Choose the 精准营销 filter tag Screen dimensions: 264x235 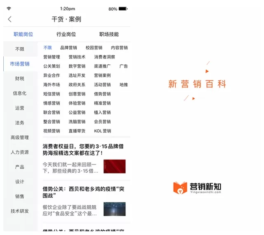pos(102,103)
